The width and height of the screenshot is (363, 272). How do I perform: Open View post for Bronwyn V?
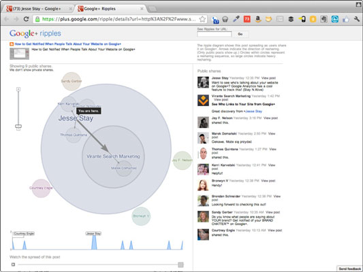[268, 181]
